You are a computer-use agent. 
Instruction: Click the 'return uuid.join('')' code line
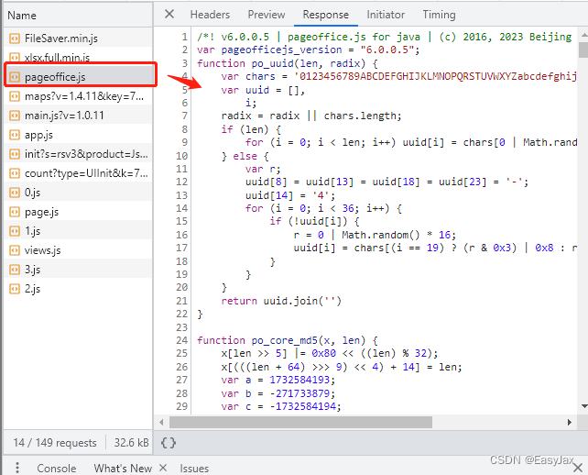pos(281,301)
